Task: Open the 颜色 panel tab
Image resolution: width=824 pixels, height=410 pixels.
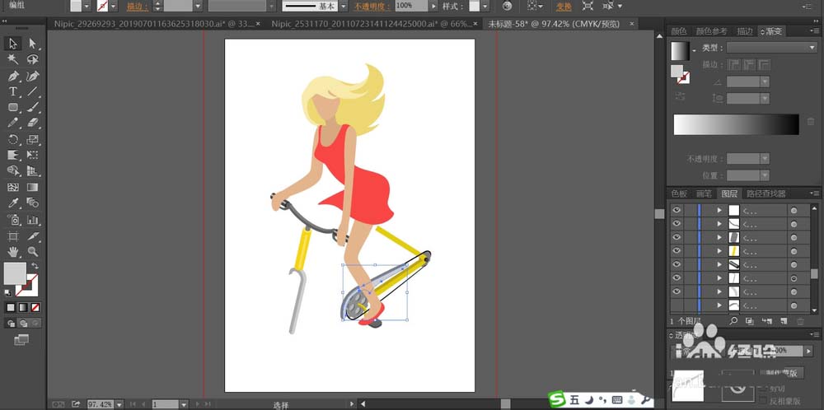Action: [x=678, y=31]
